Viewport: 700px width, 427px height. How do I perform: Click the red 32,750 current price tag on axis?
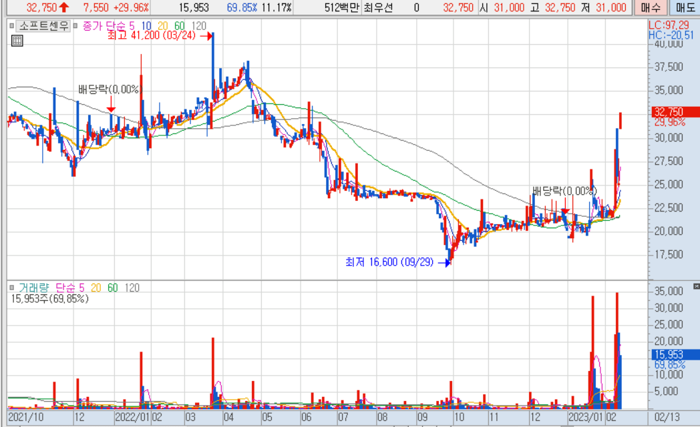click(676, 112)
